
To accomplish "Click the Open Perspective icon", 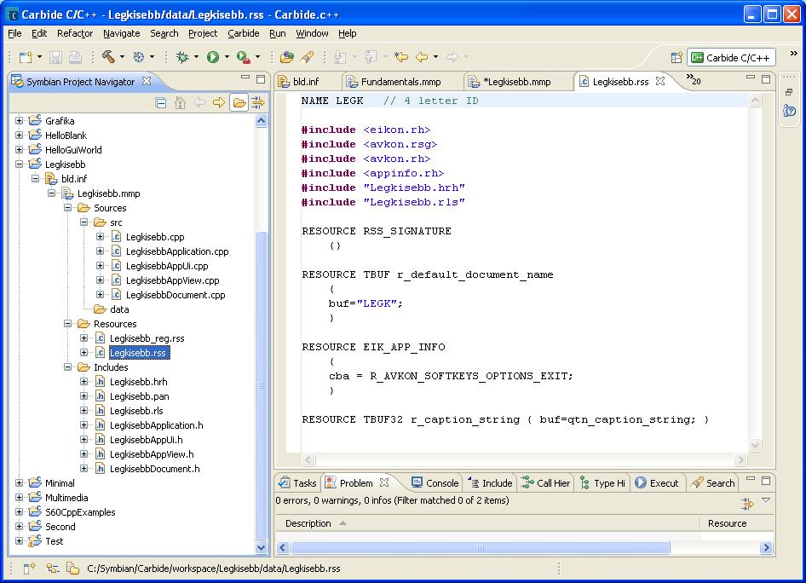I will (677, 58).
